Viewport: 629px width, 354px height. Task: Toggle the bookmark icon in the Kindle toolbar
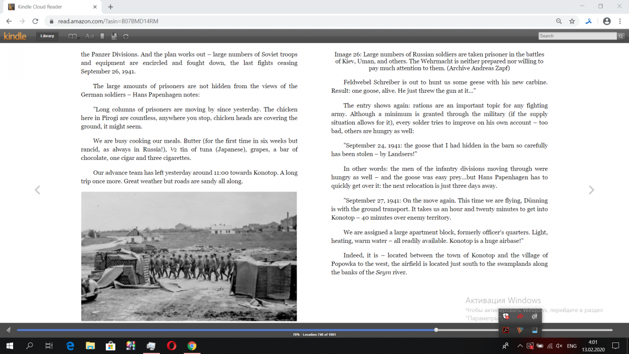(102, 36)
